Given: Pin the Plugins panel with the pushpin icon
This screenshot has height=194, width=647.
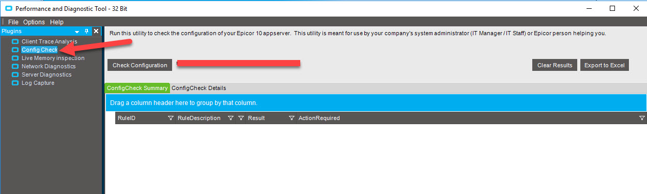Looking at the screenshot, I should click(x=86, y=32).
